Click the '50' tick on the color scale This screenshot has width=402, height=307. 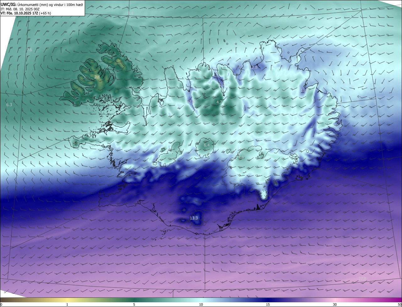pos(399,304)
